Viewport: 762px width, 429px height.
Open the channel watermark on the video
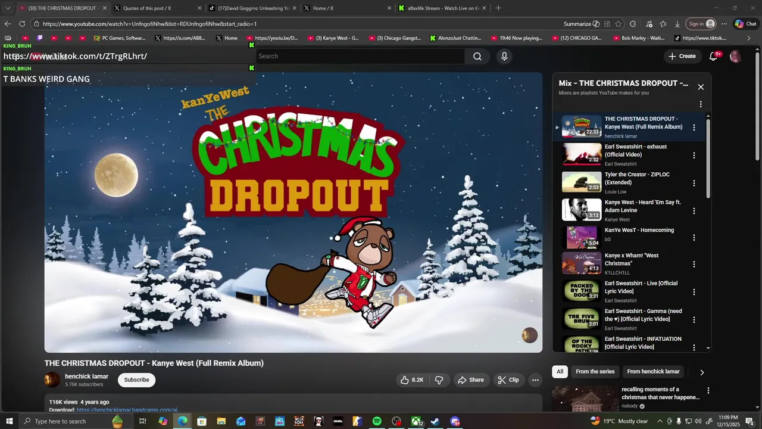(x=529, y=335)
